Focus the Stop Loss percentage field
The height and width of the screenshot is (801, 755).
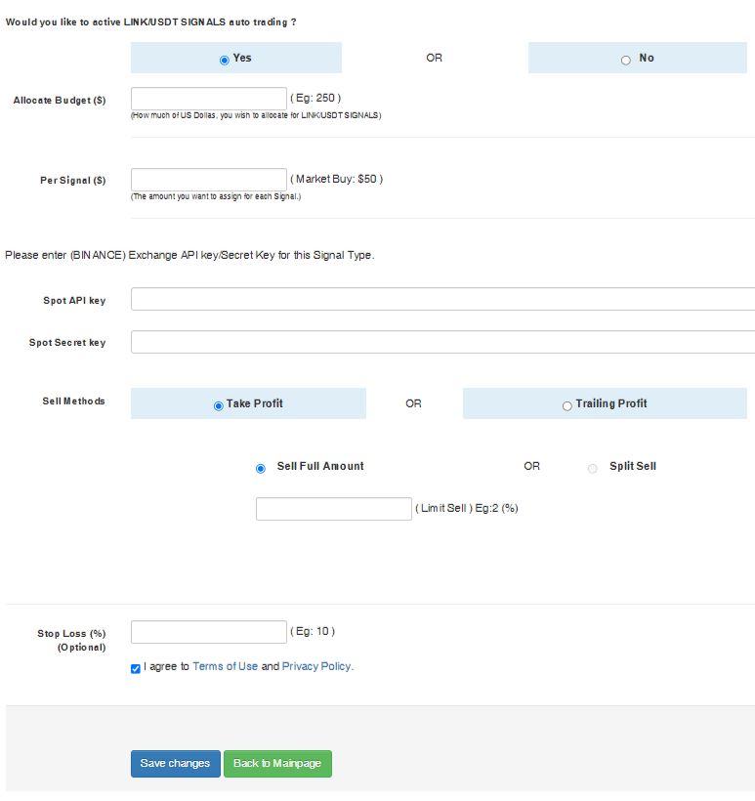[x=208, y=632]
